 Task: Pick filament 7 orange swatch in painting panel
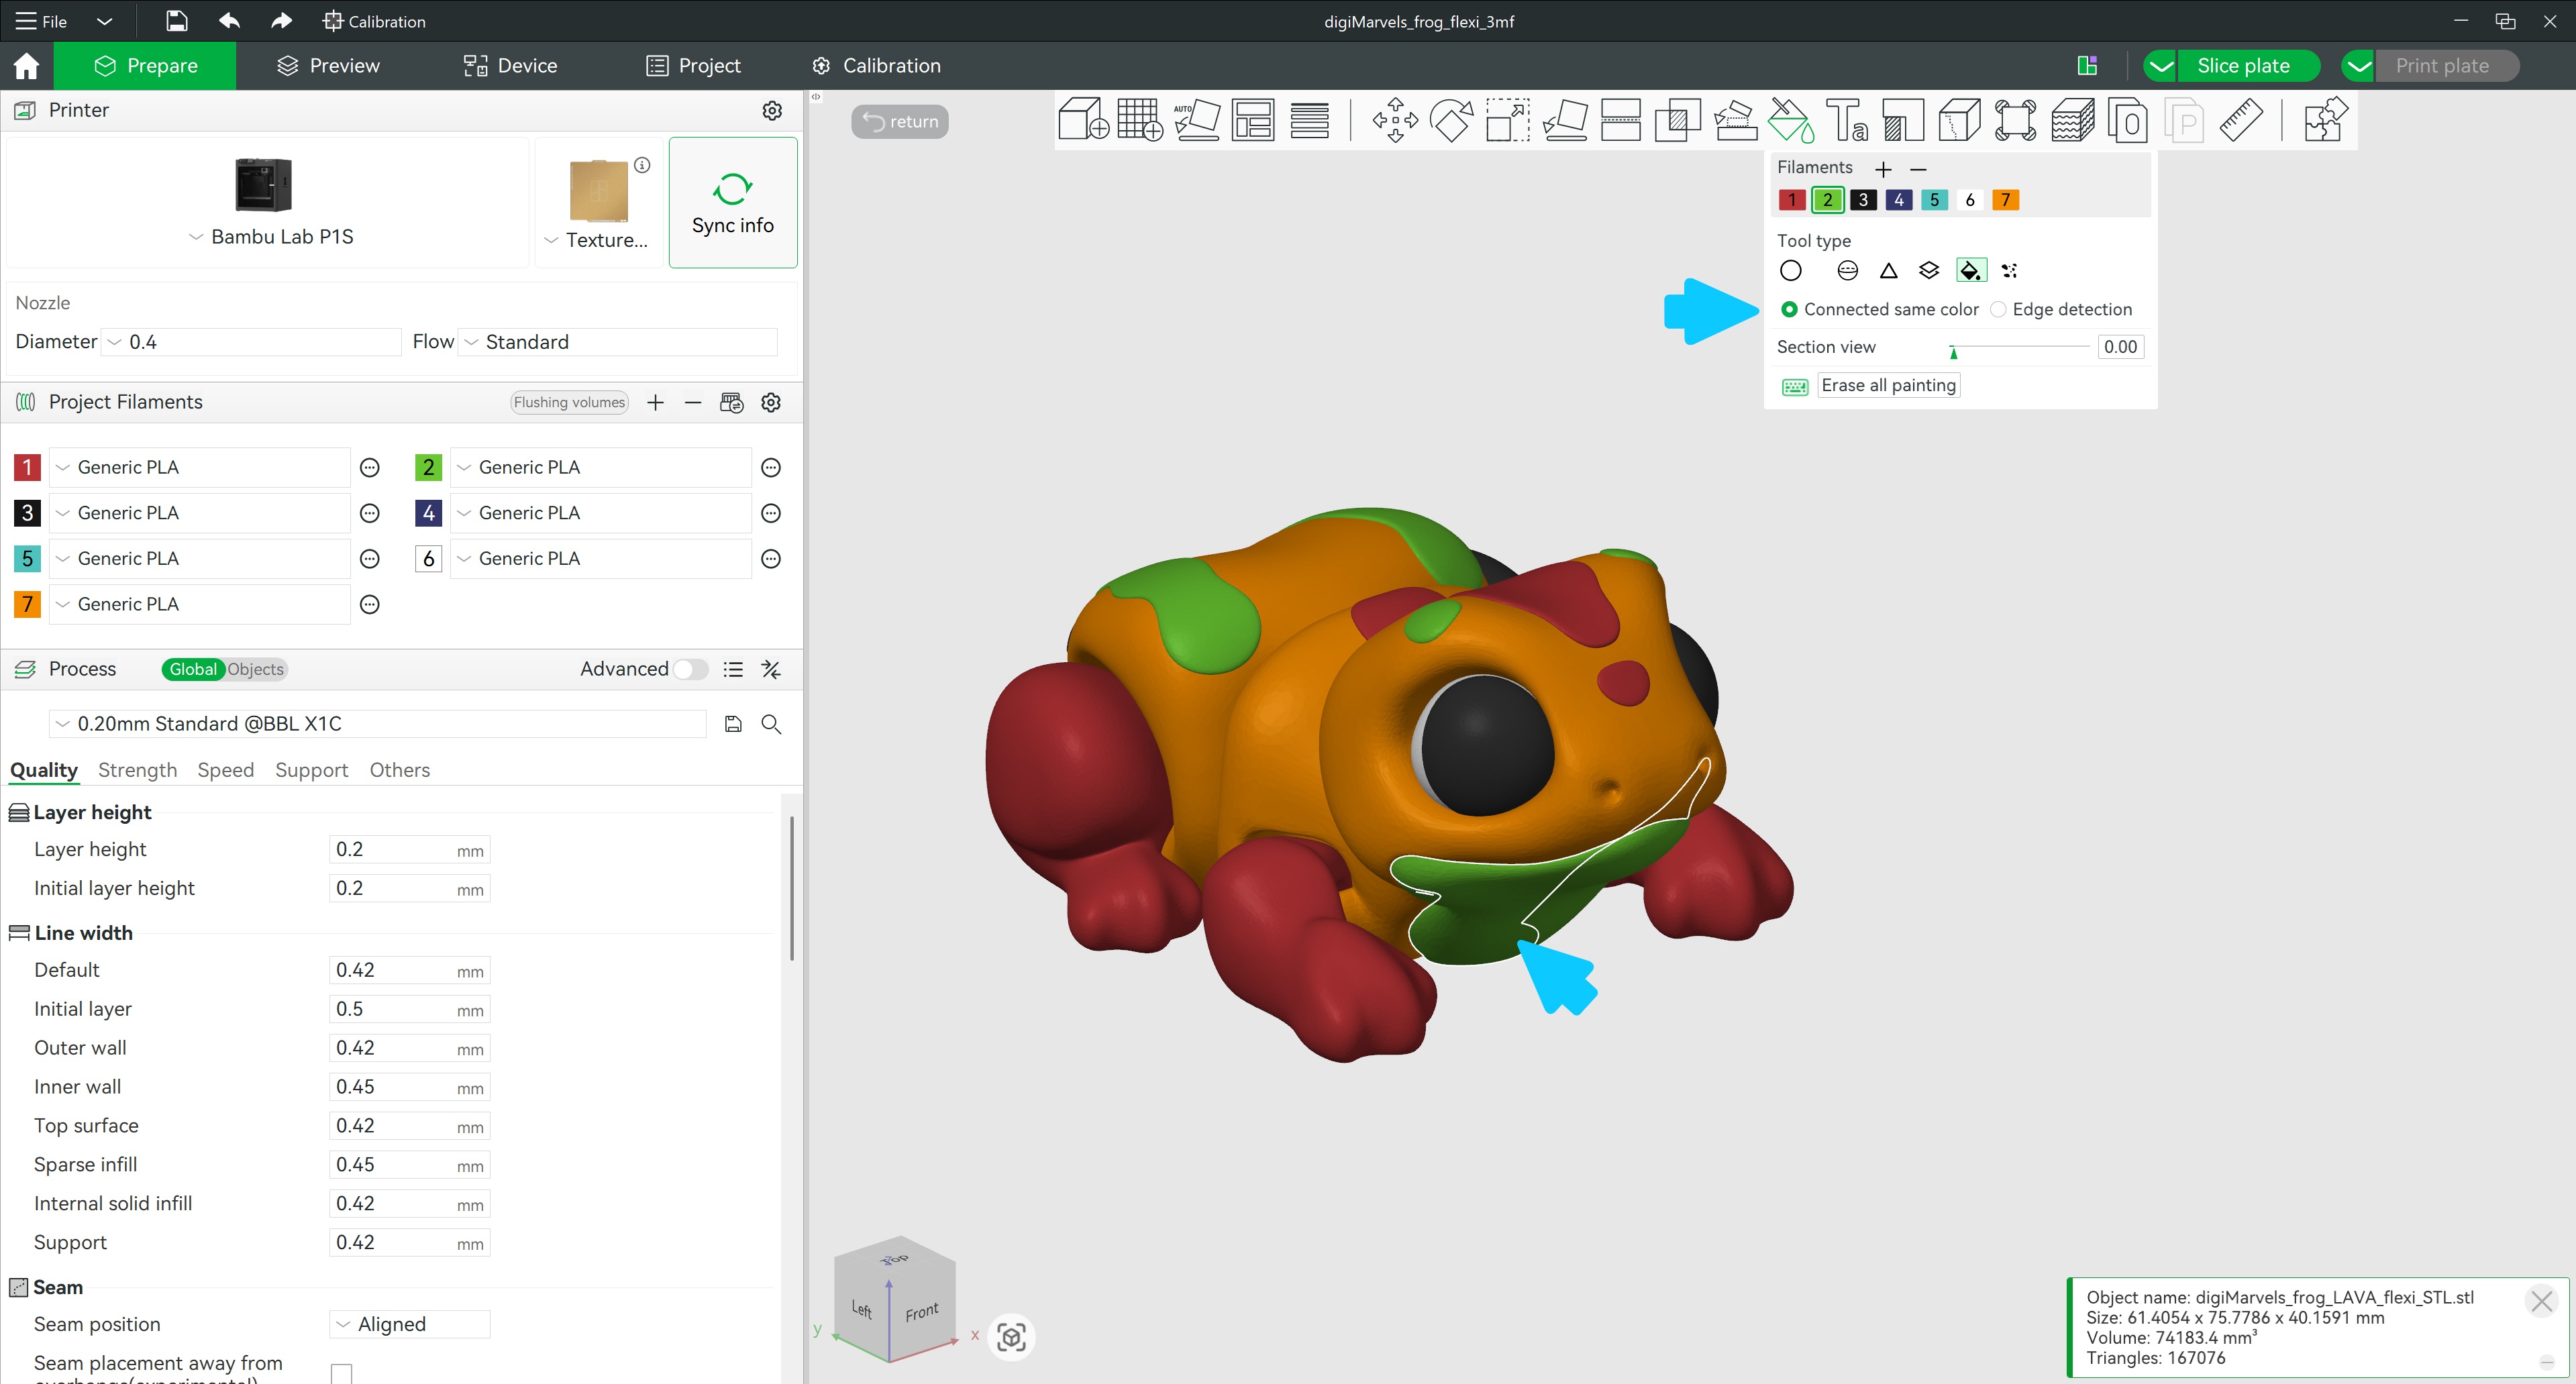pyautogui.click(x=2005, y=200)
